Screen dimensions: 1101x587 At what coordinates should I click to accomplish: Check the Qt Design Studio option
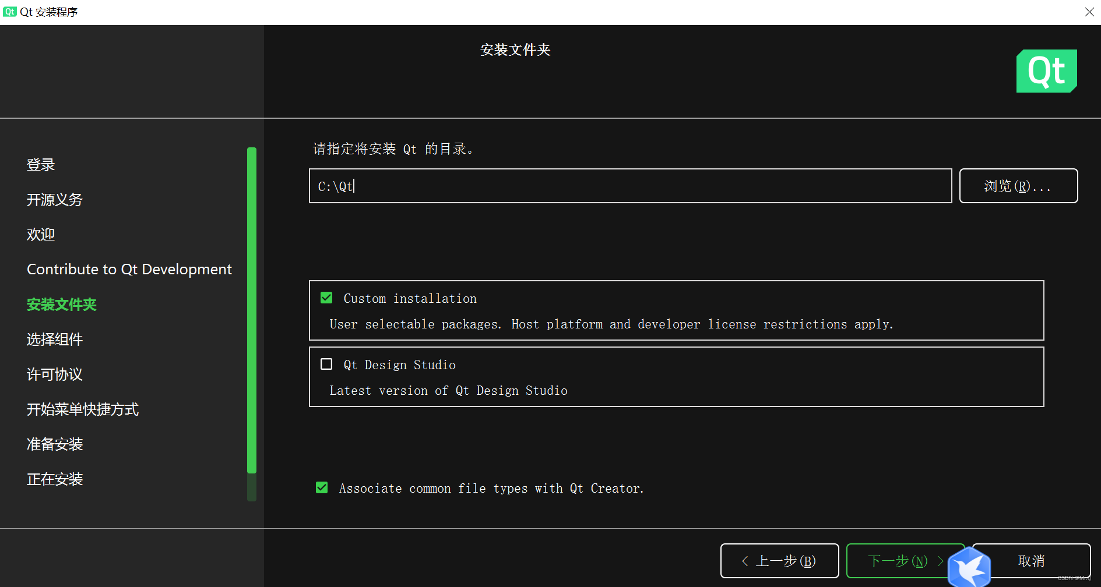coord(326,365)
